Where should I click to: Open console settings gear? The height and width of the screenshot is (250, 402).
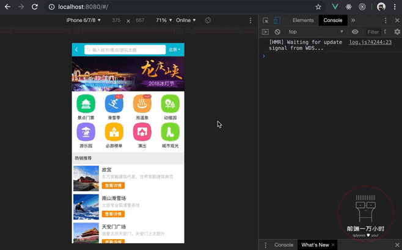397,32
